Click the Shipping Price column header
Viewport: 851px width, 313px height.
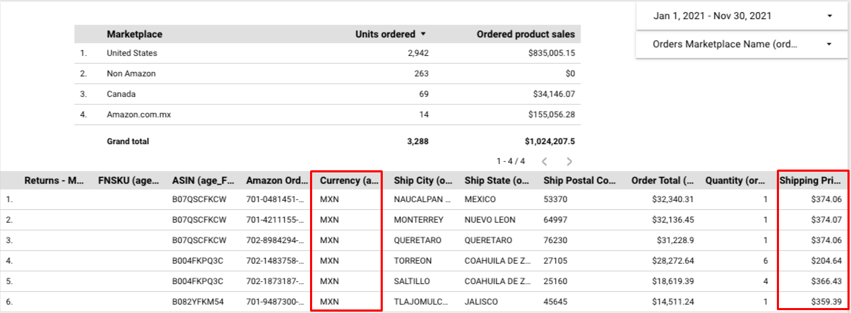811,181
